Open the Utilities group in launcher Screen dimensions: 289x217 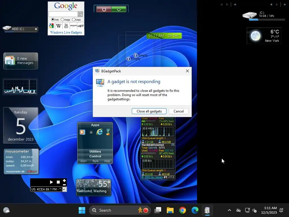point(95,151)
